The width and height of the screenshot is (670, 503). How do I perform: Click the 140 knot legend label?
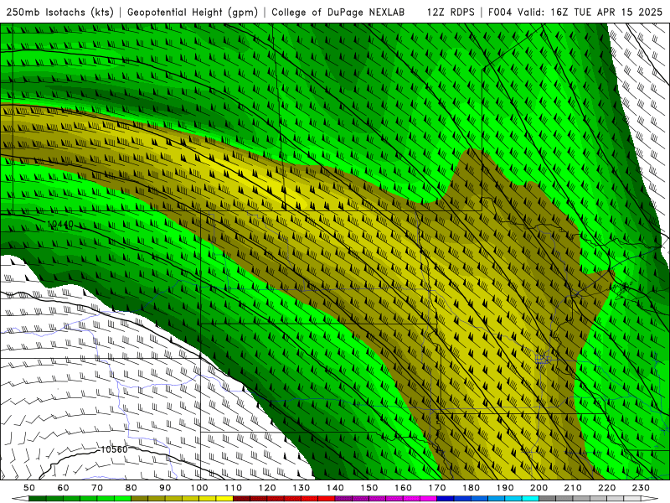click(x=335, y=488)
